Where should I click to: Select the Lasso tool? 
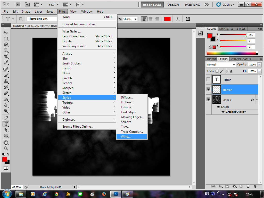[x=6, y=44]
